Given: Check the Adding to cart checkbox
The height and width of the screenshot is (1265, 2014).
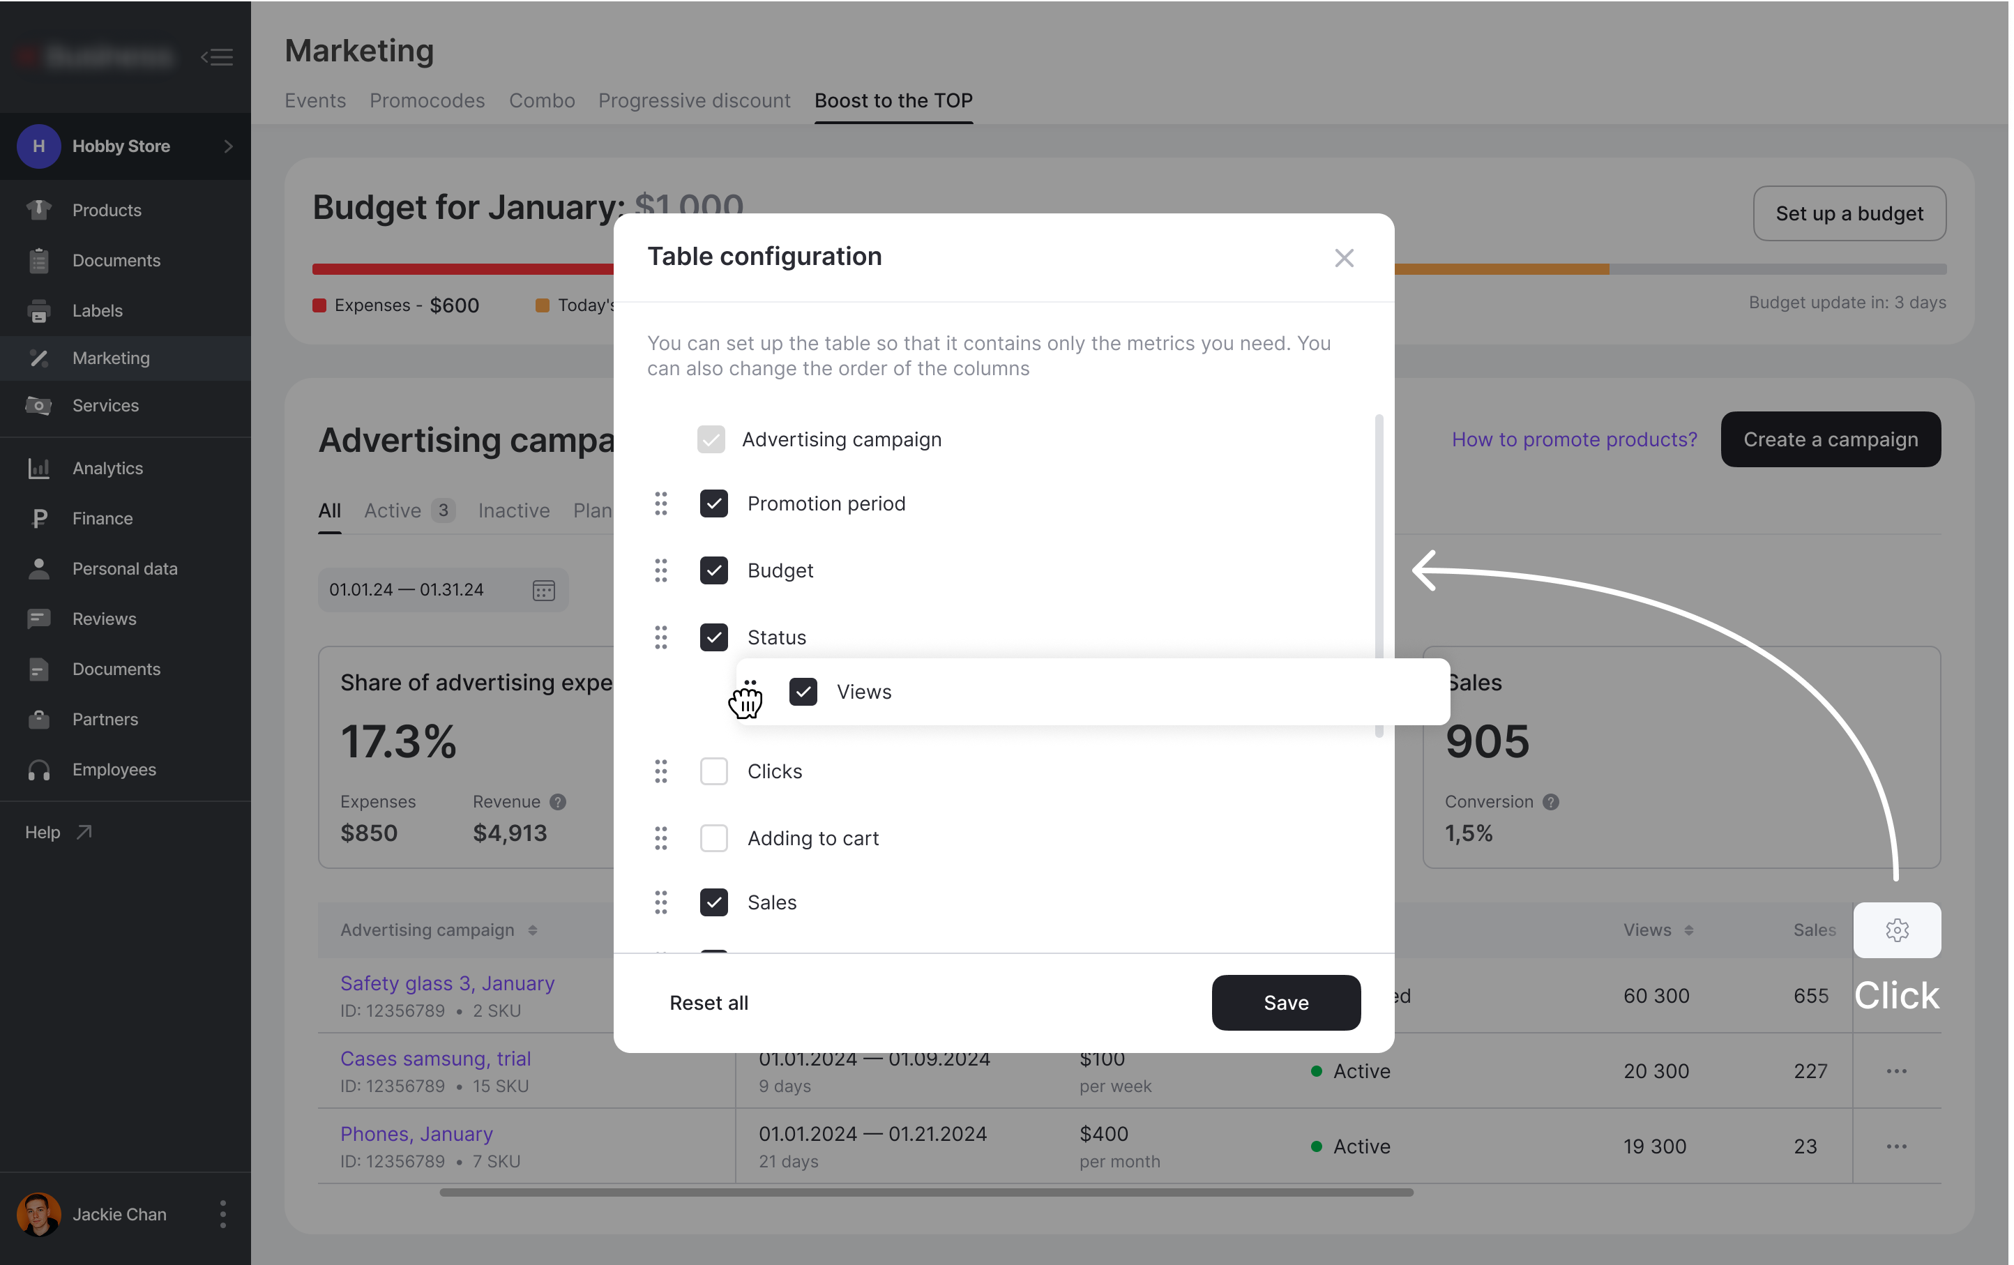Looking at the screenshot, I should click(x=713, y=838).
